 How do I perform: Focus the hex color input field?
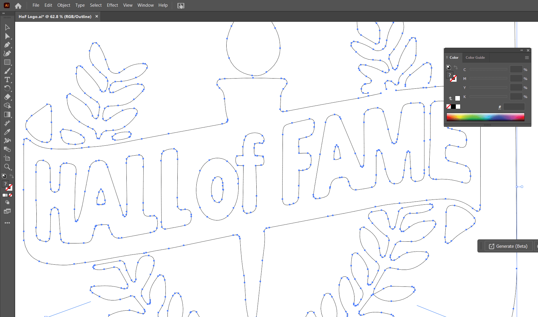(514, 107)
